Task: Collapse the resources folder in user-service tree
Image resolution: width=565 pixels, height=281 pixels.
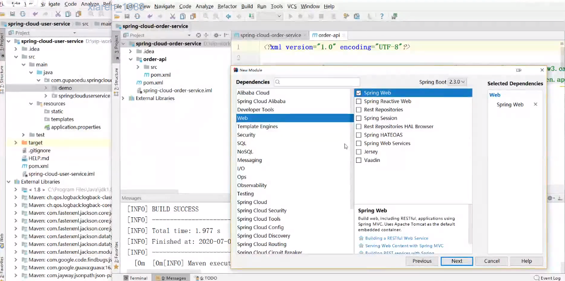Action: tap(31, 104)
